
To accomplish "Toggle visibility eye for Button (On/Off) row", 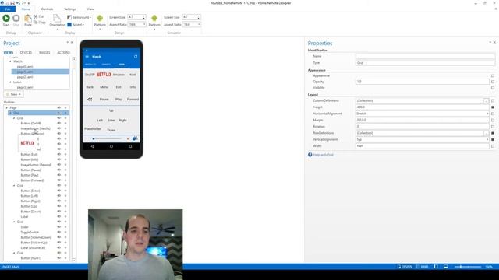I will tap(59, 123).
